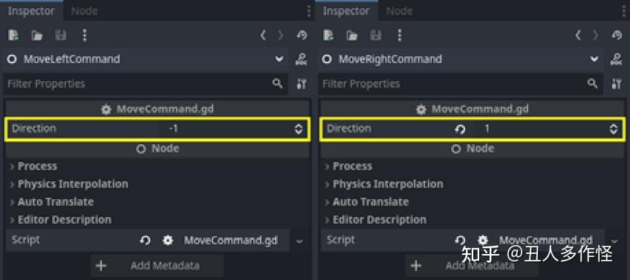This screenshot has width=630, height=280.
Task: Save resource disk icon in left Inspector
Action: 61,36
